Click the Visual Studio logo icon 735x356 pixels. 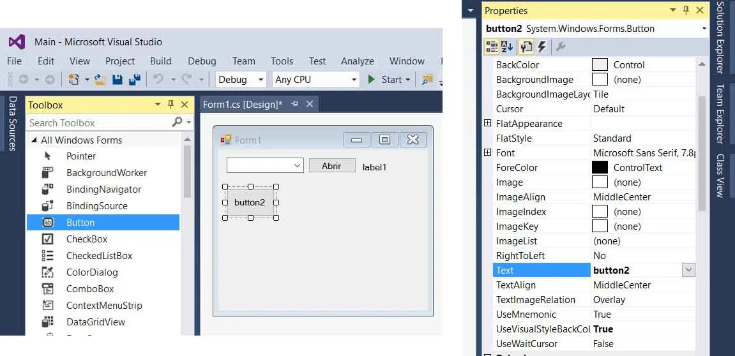coord(17,41)
